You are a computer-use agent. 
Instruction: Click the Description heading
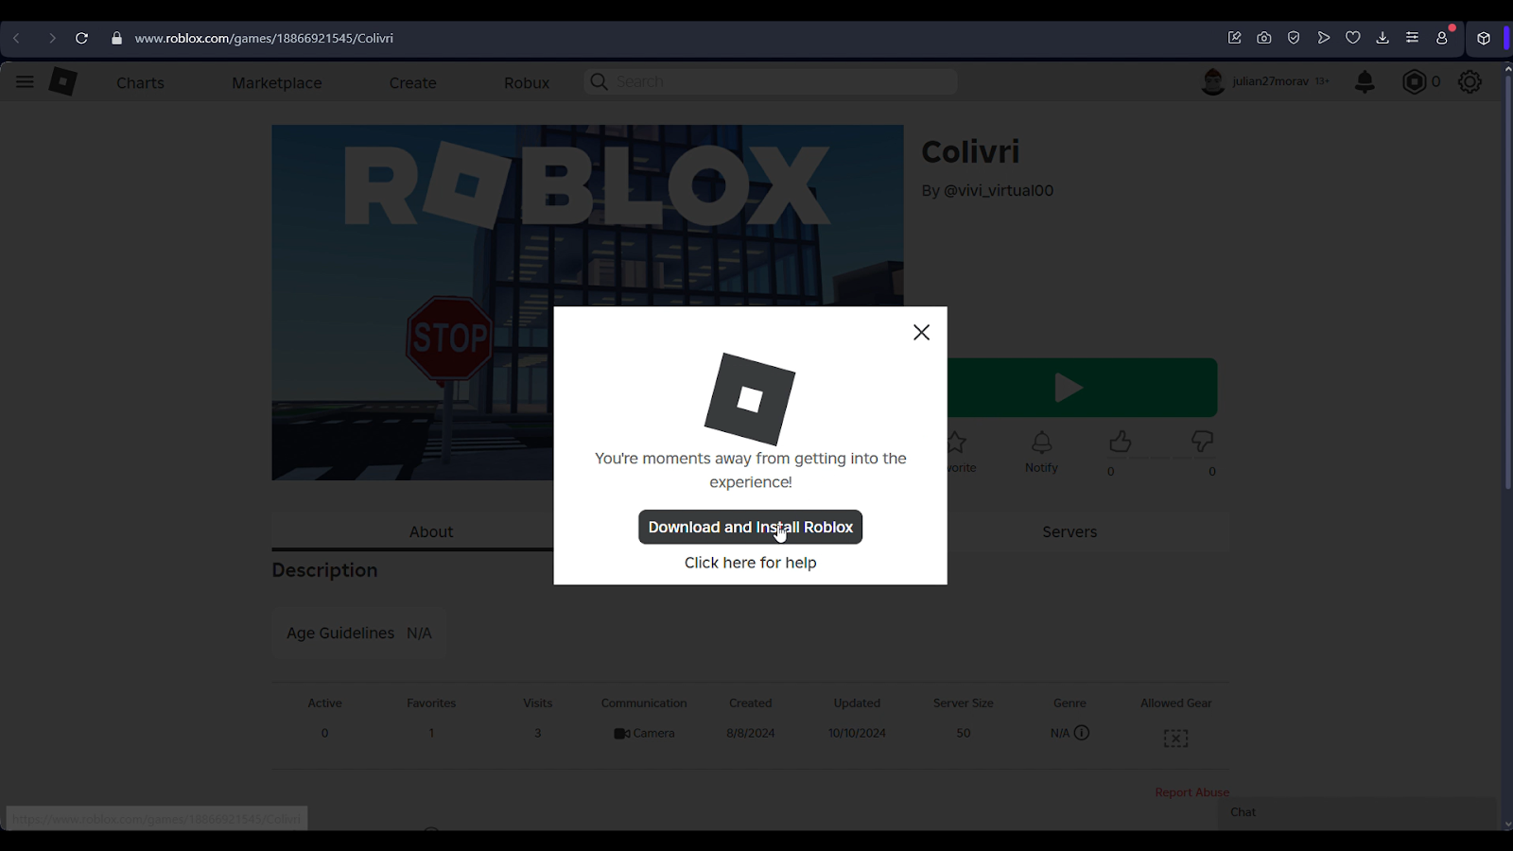324,570
